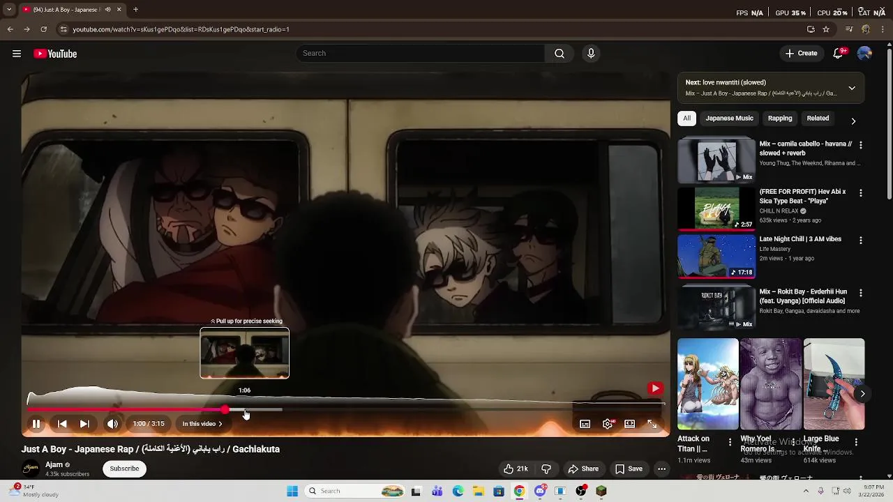Share the video
Viewport: 893px width, 502px height.
point(583,469)
